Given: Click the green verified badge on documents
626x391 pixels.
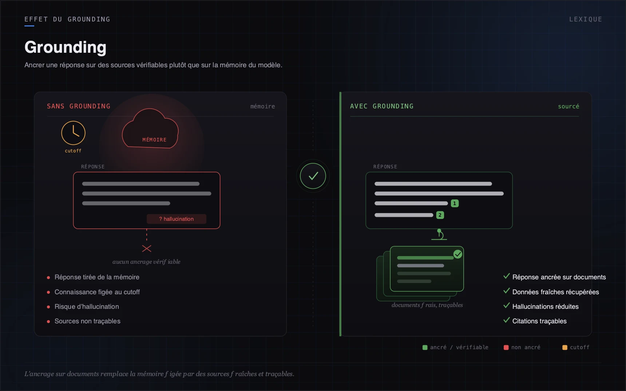Looking at the screenshot, I should [458, 254].
